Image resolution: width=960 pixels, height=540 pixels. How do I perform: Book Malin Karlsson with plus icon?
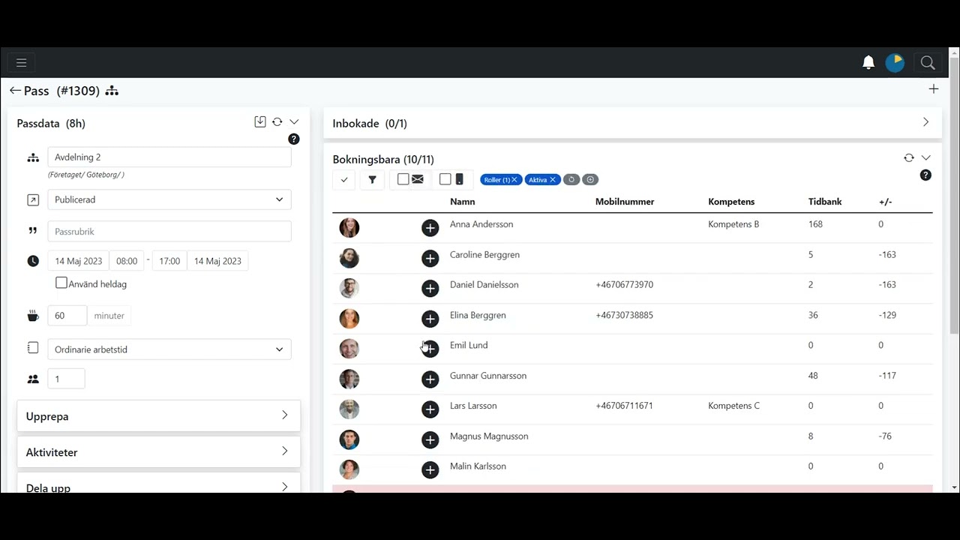click(x=430, y=470)
